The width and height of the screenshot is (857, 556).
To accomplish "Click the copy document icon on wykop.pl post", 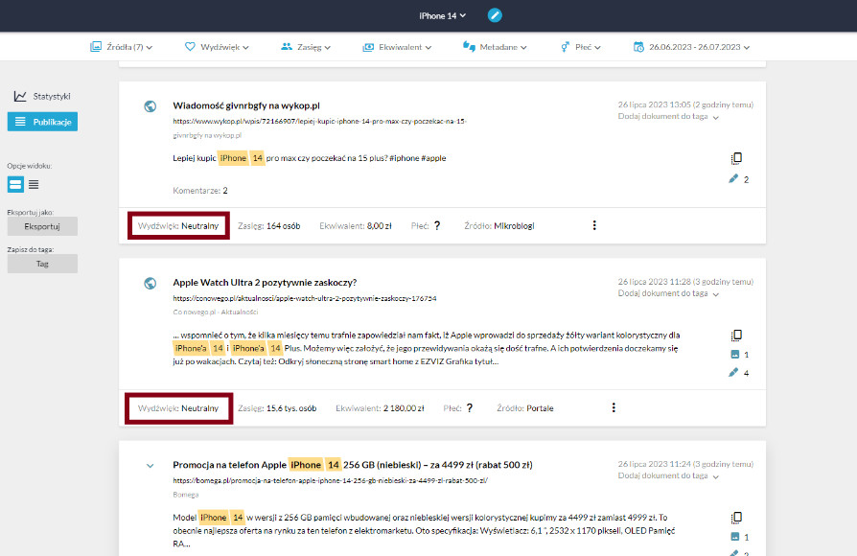I will [736, 158].
